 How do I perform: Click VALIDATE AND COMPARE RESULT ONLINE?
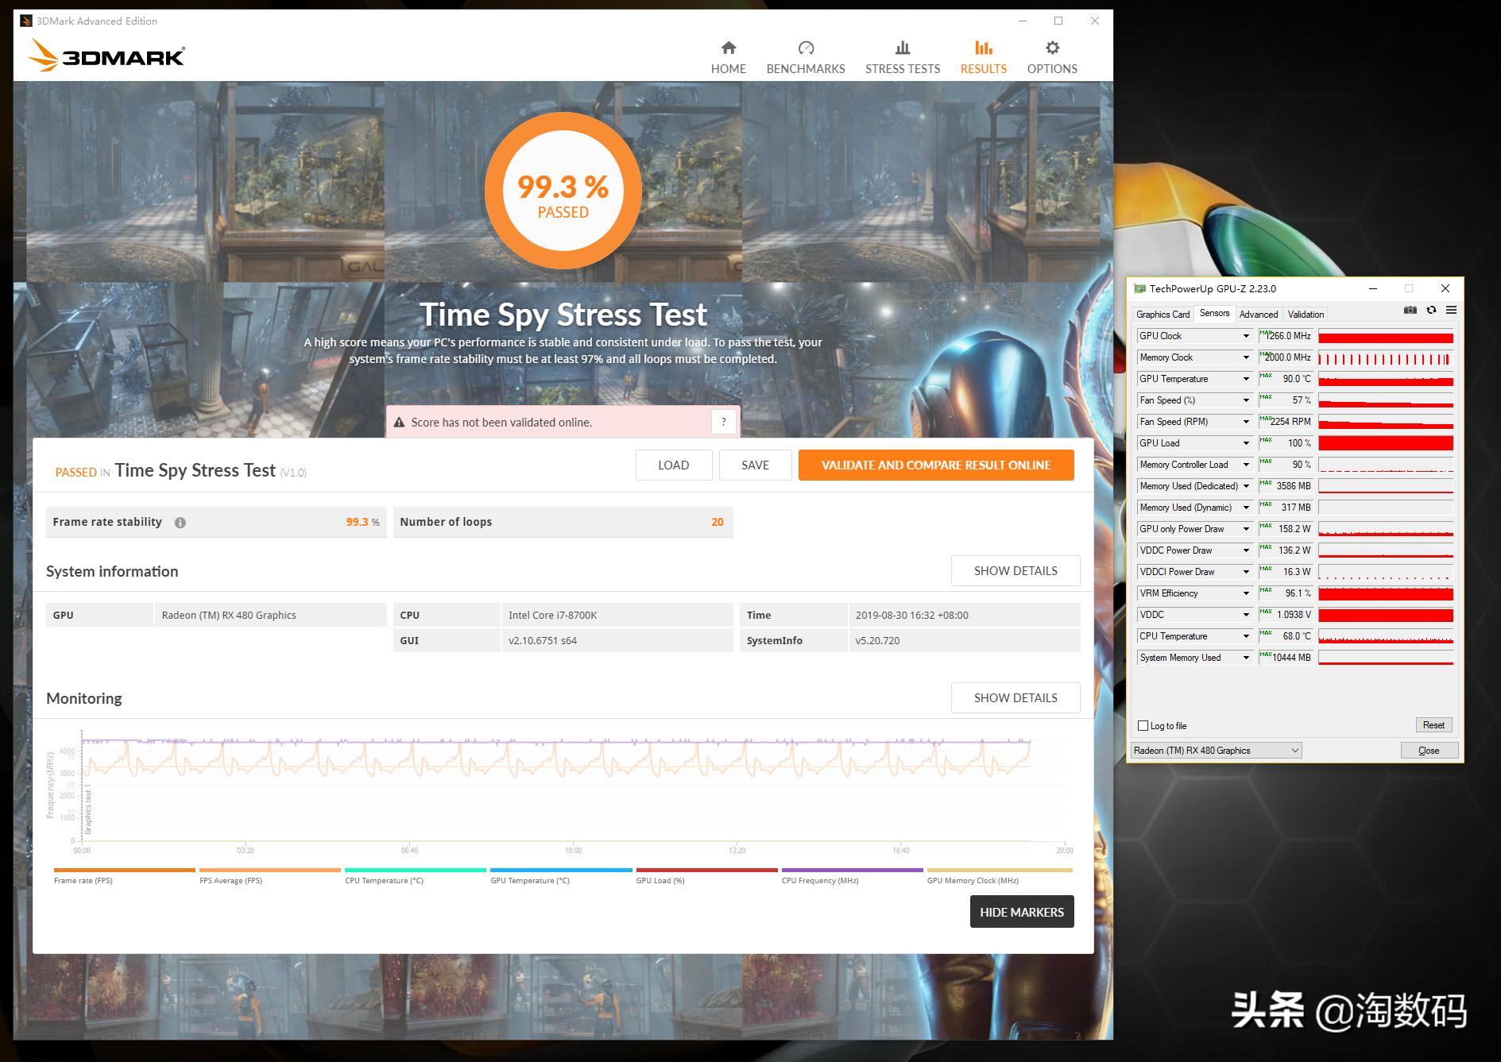(x=936, y=465)
